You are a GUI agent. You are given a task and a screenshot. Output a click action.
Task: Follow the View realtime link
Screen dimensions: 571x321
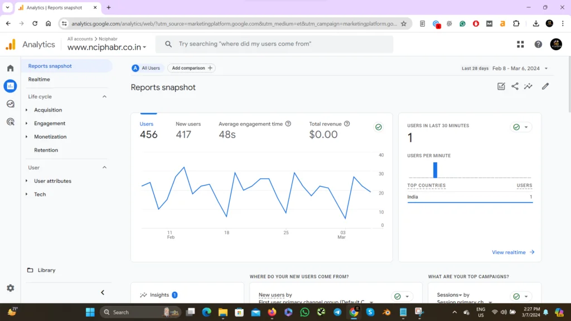coord(513,252)
